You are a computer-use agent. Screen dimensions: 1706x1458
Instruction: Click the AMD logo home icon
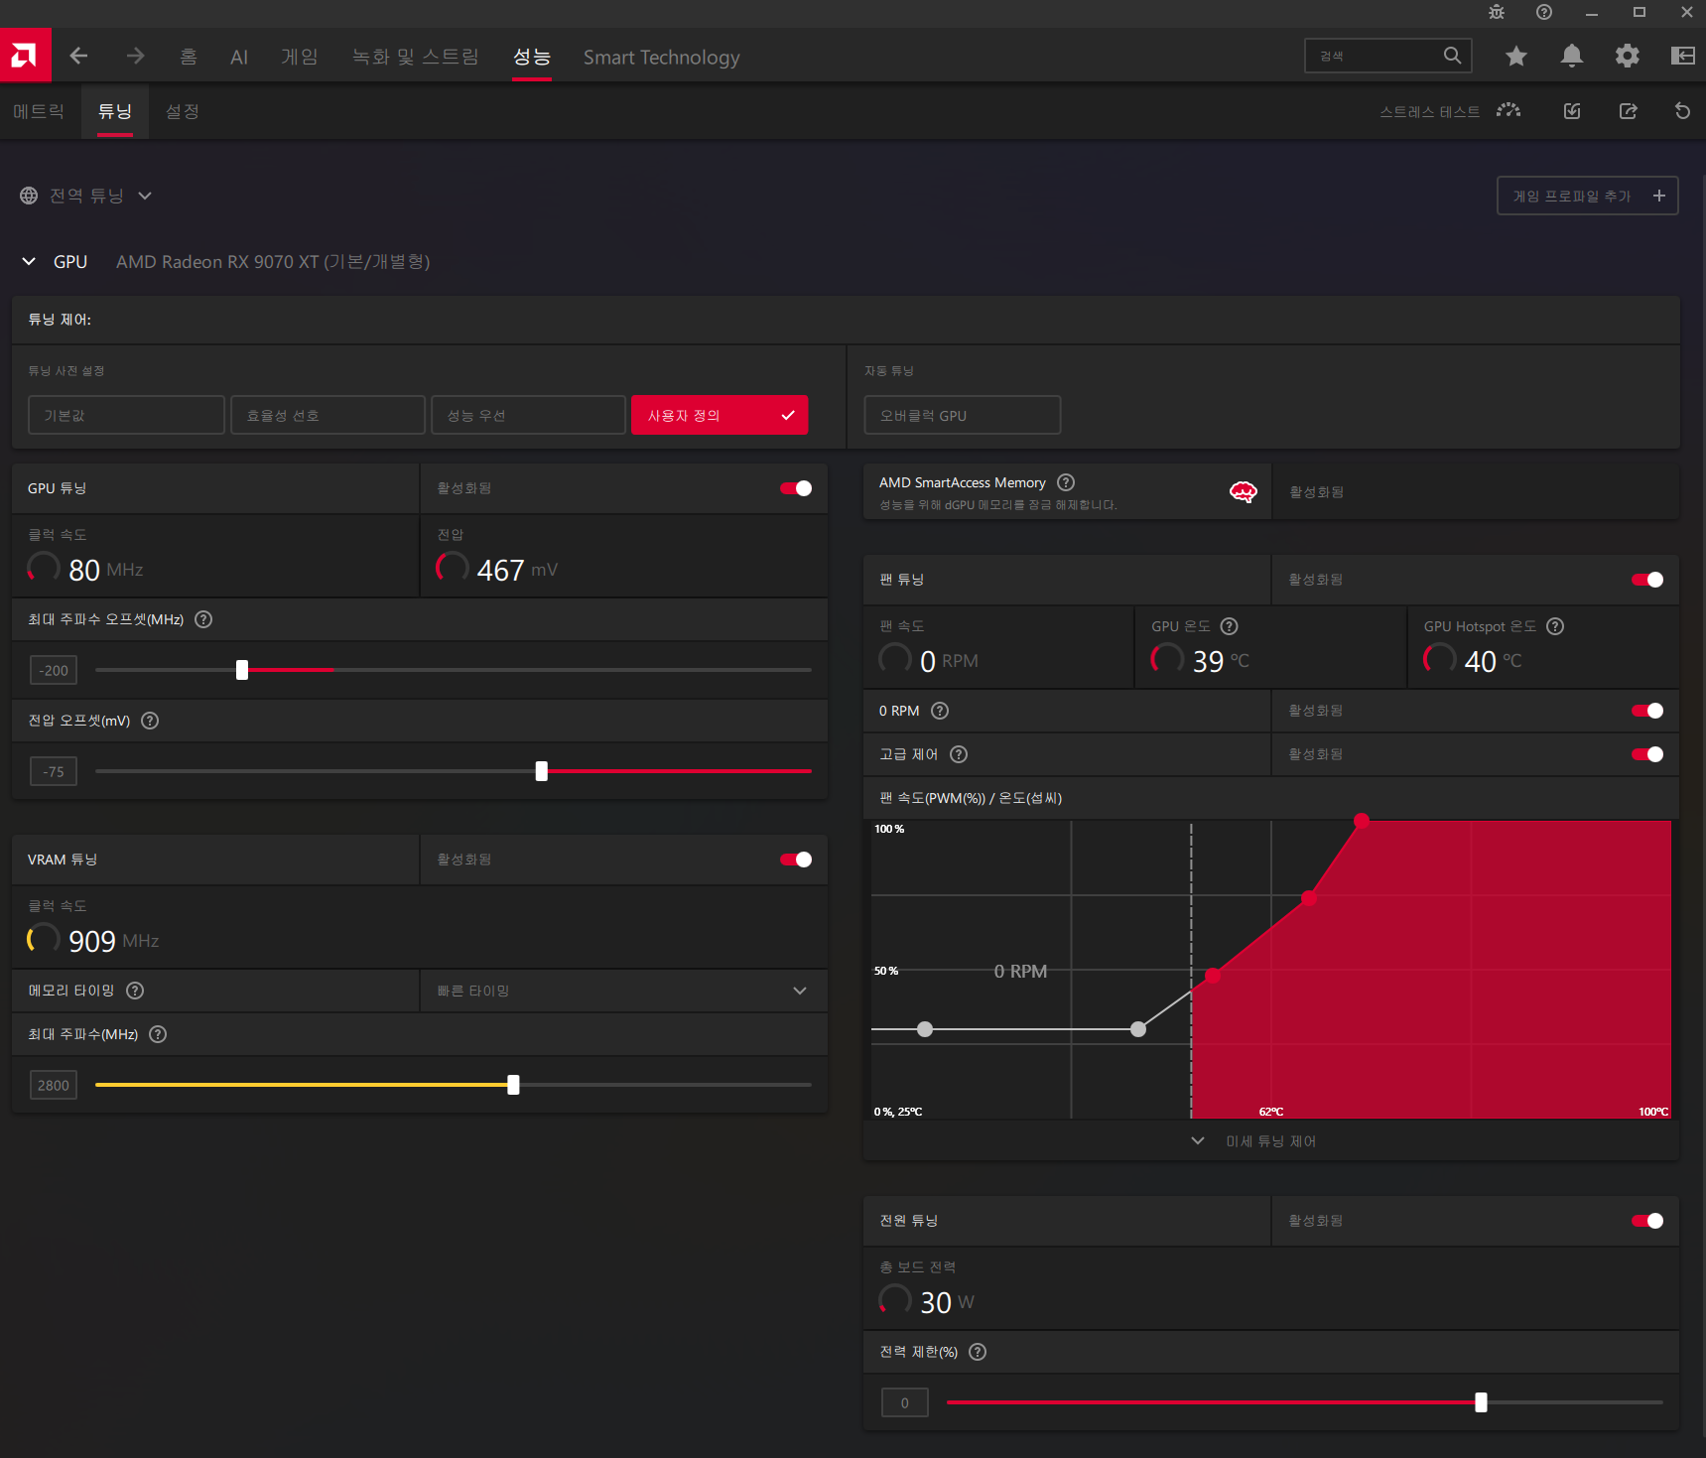(25, 56)
